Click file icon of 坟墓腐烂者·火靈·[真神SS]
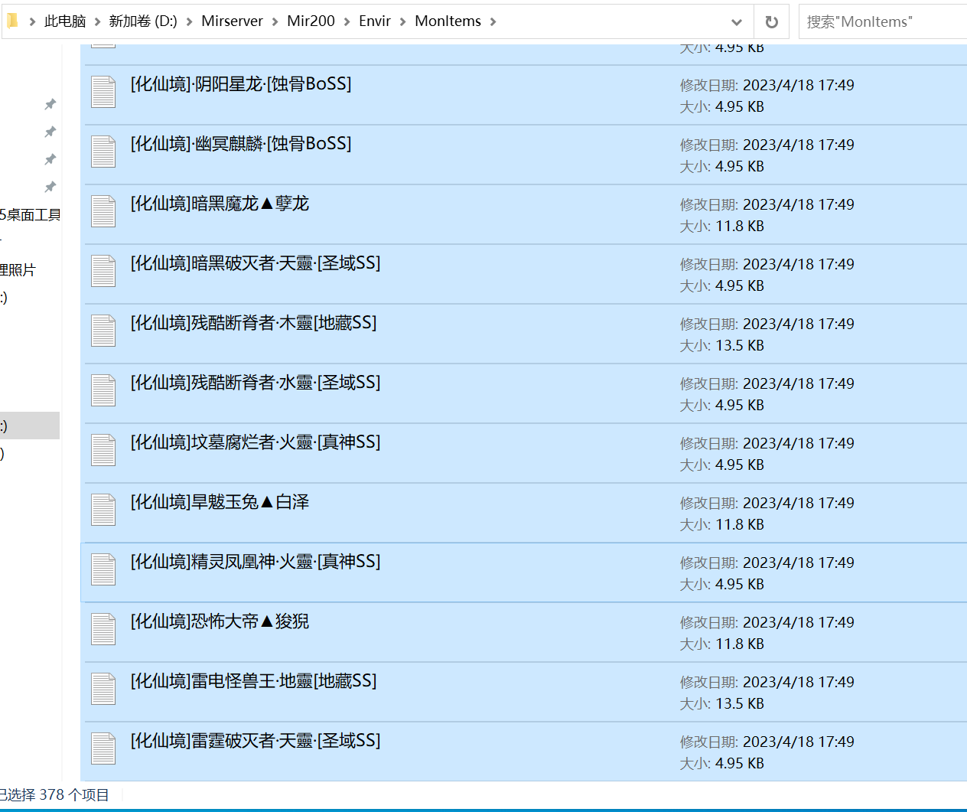The height and width of the screenshot is (812, 967). pyautogui.click(x=103, y=450)
